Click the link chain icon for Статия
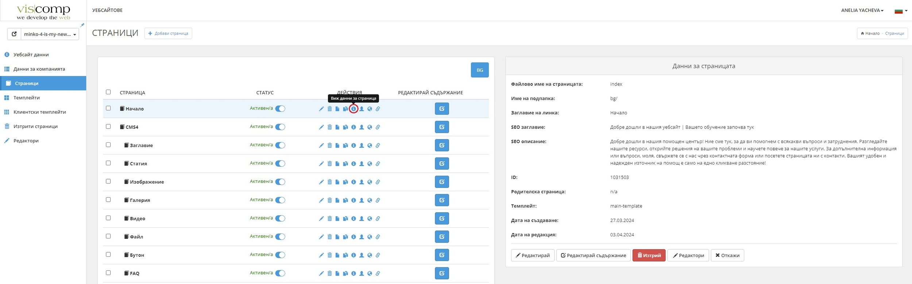 click(x=378, y=164)
